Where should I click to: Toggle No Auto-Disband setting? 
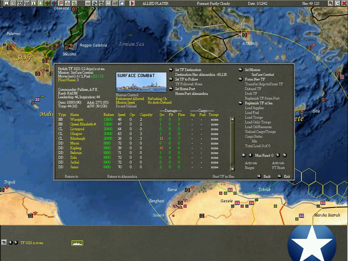[x=160, y=102]
